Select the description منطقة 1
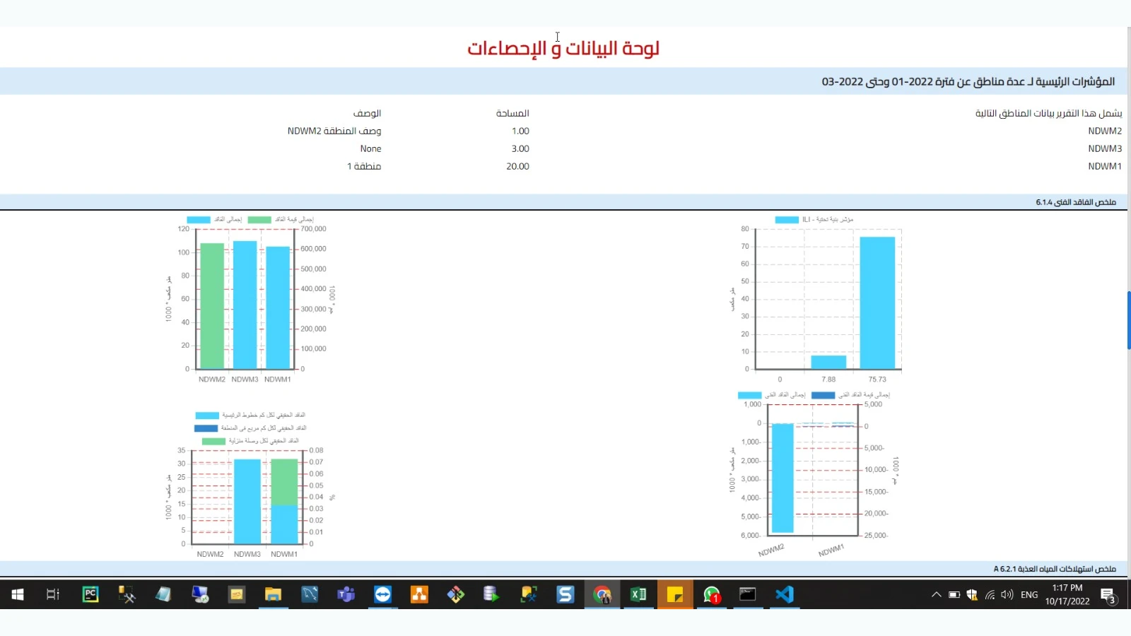This screenshot has height=636, width=1131. tap(364, 167)
